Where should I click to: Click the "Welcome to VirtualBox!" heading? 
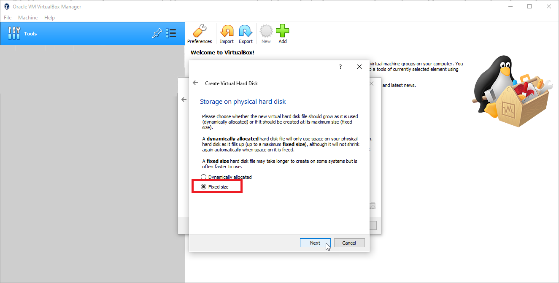[x=222, y=53]
